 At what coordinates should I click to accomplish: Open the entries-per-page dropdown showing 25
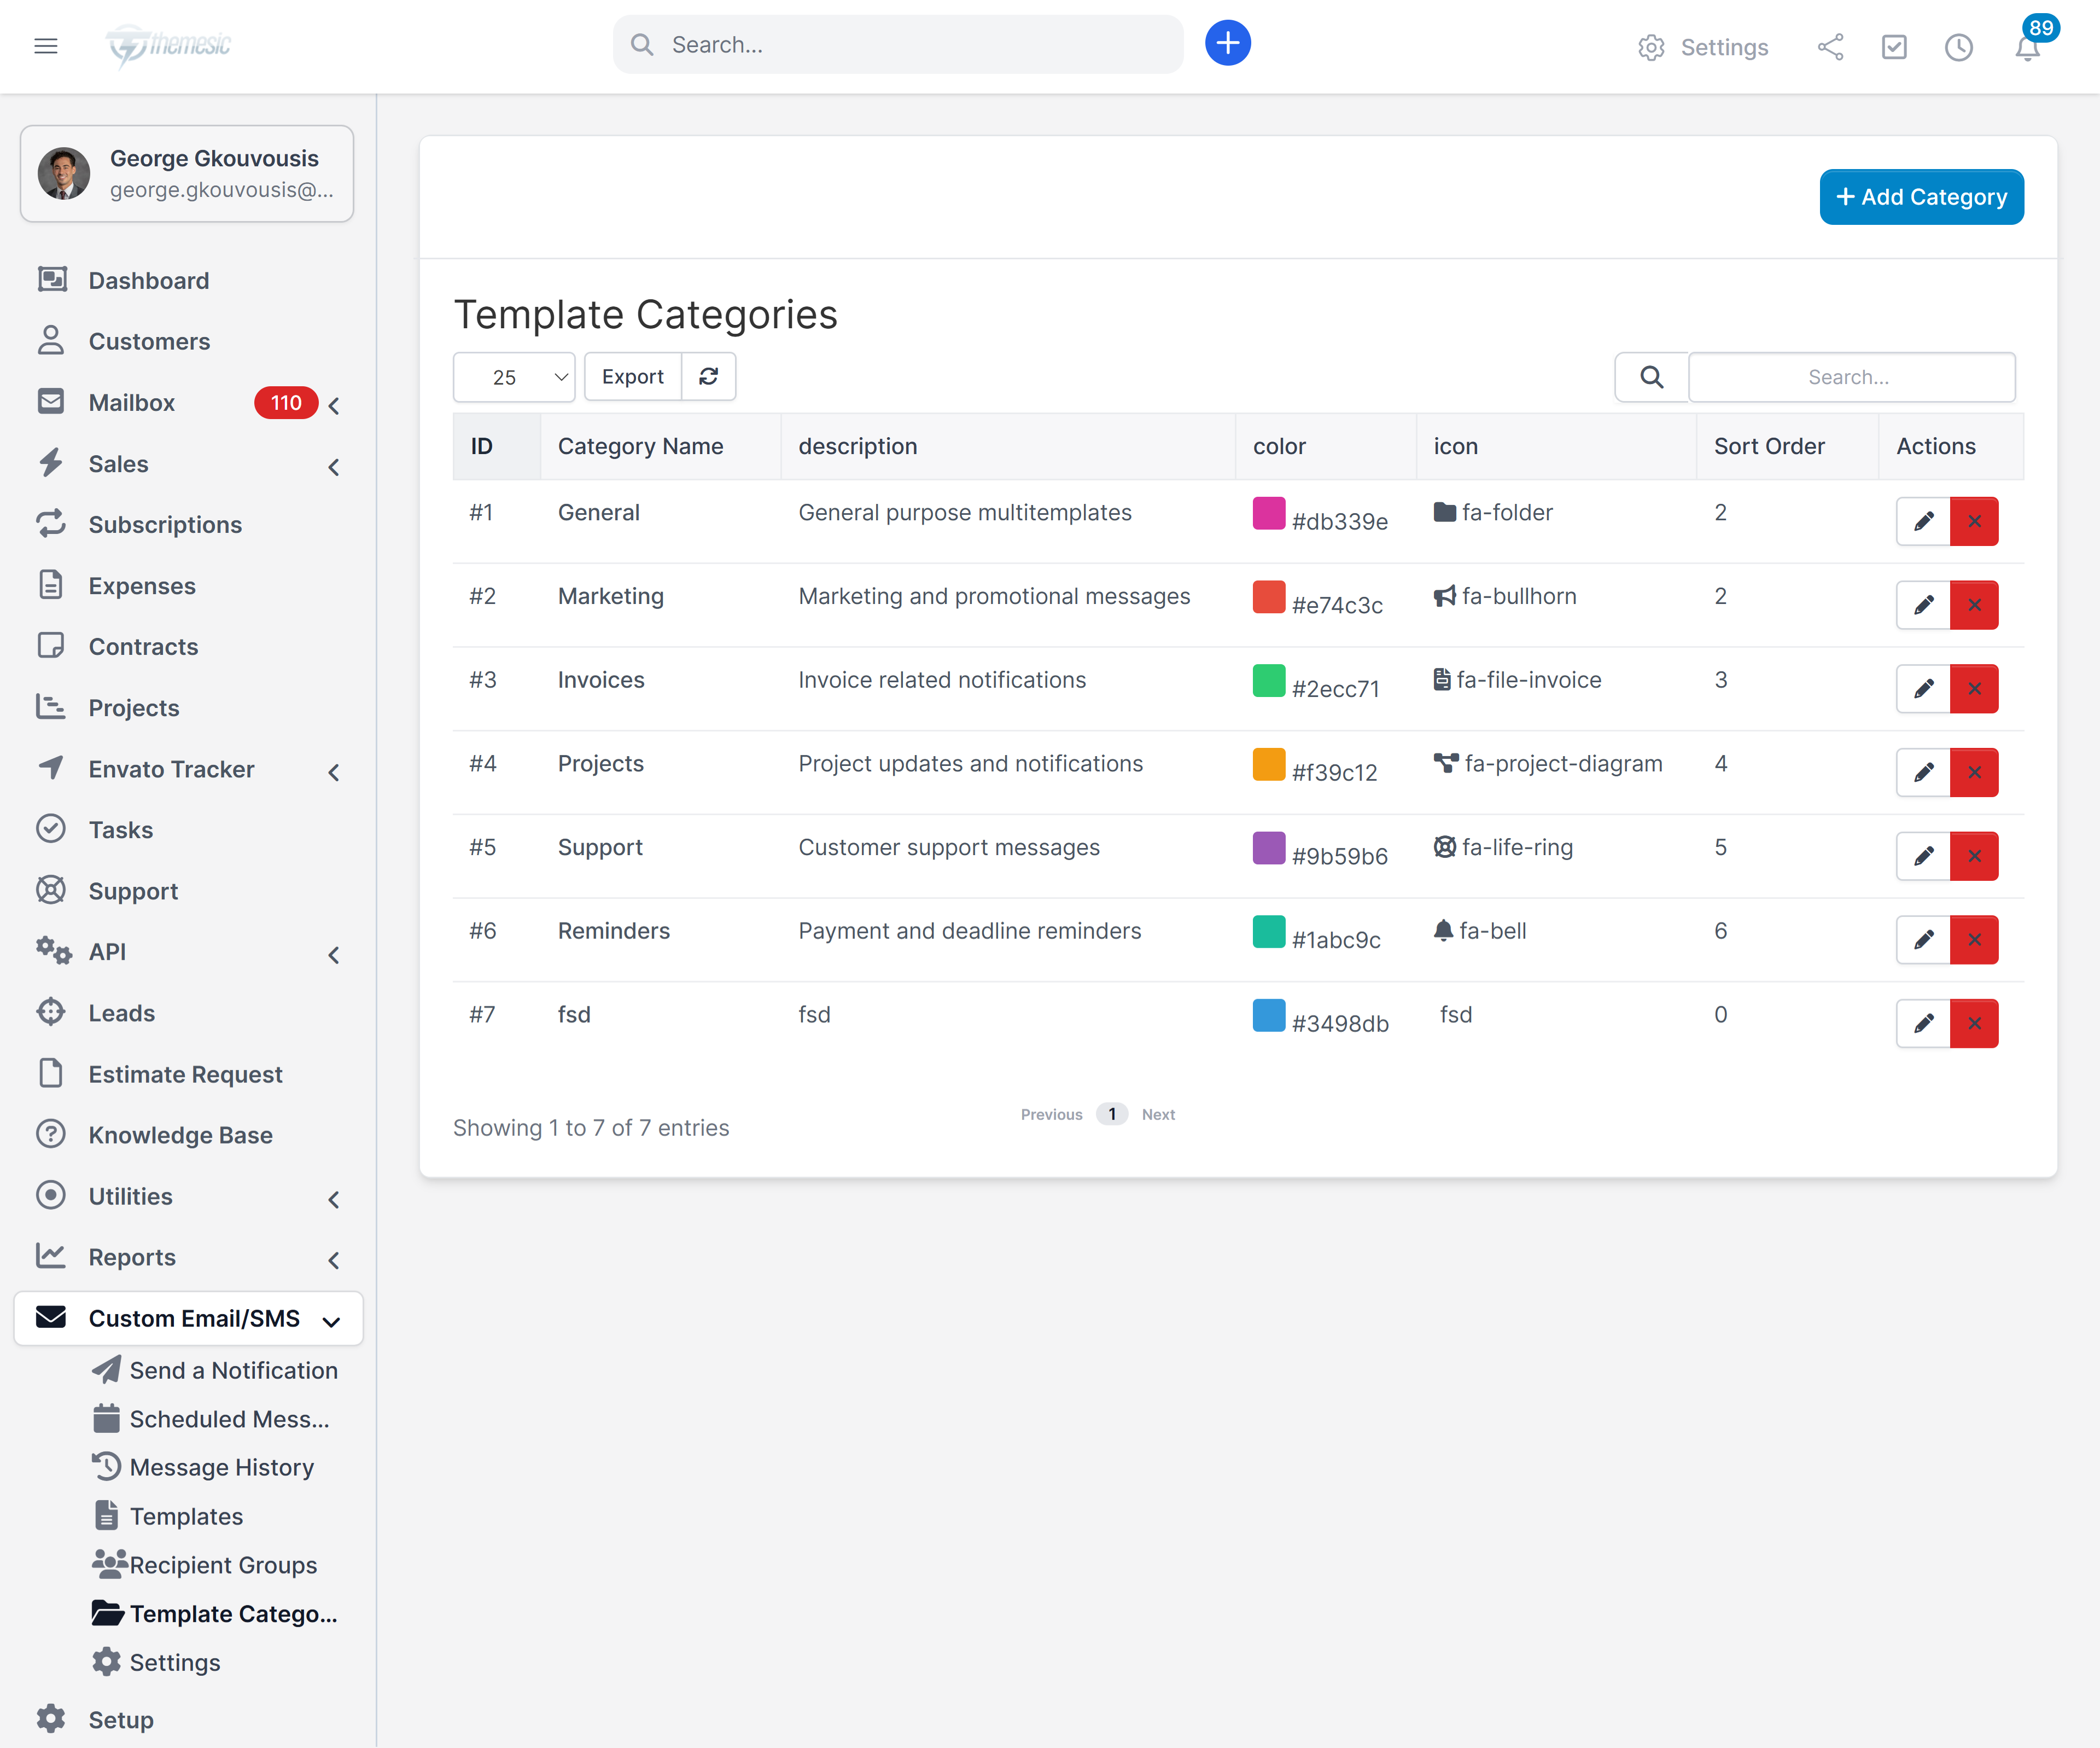click(x=513, y=377)
